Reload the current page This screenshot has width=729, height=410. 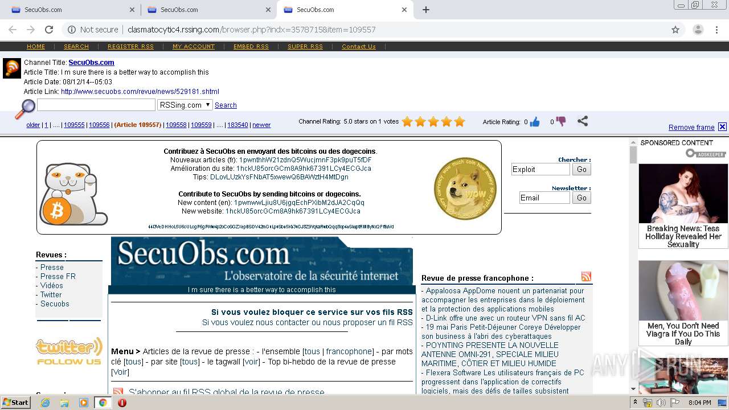click(49, 30)
